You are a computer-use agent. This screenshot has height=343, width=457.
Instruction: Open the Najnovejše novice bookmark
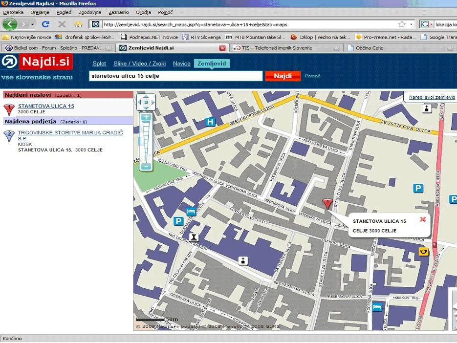click(x=27, y=37)
